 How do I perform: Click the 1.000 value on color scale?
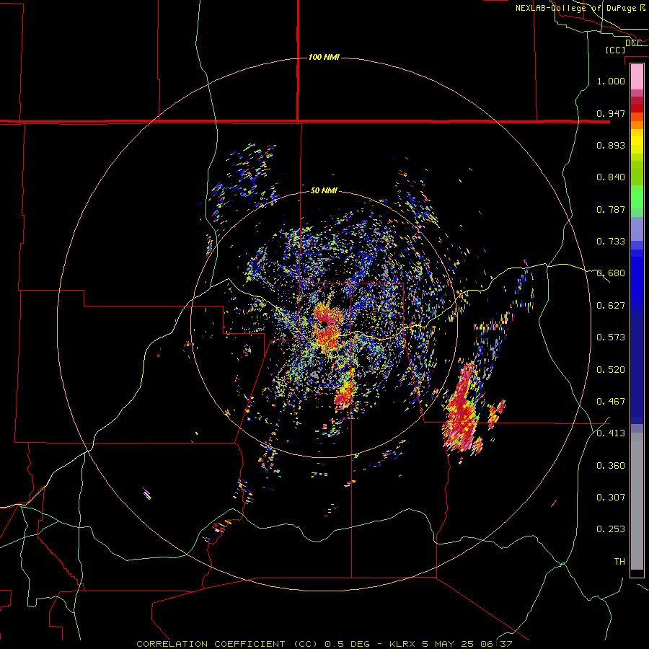[x=611, y=81]
